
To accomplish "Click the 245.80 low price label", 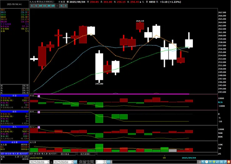I will point(99,84).
